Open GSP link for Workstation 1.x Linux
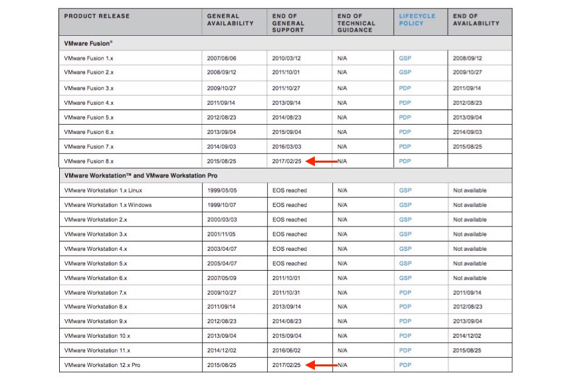The image size is (576, 381). click(405, 190)
